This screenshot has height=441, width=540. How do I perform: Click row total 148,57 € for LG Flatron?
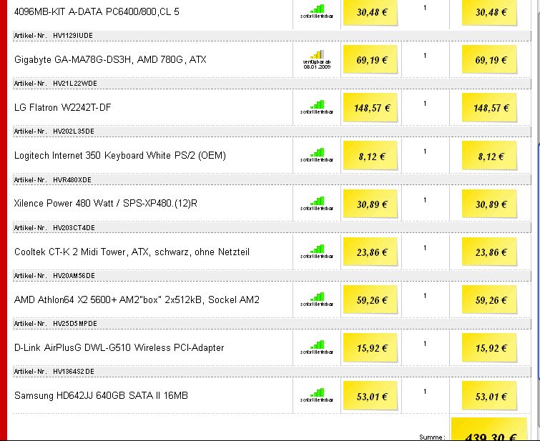point(489,108)
